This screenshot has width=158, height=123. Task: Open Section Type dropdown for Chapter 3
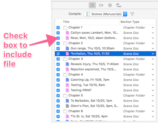pyautogui.click(x=153, y=59)
